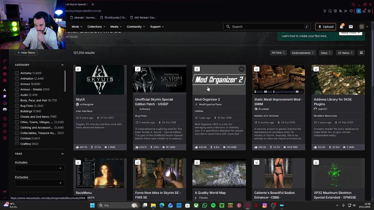Open the Arthmoor author link
Viewport: 374px width, 210px height.
pyautogui.click(x=145, y=109)
